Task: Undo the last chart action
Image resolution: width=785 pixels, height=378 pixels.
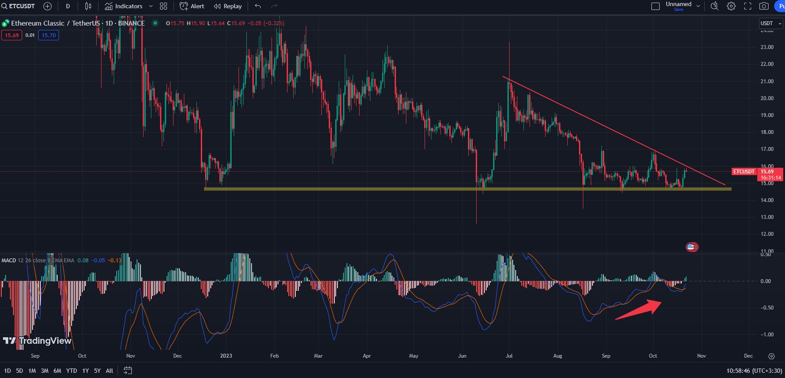Action: coord(258,6)
